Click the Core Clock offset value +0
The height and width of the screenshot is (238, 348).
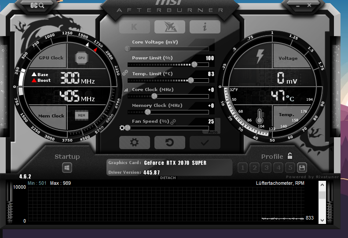(x=211, y=90)
